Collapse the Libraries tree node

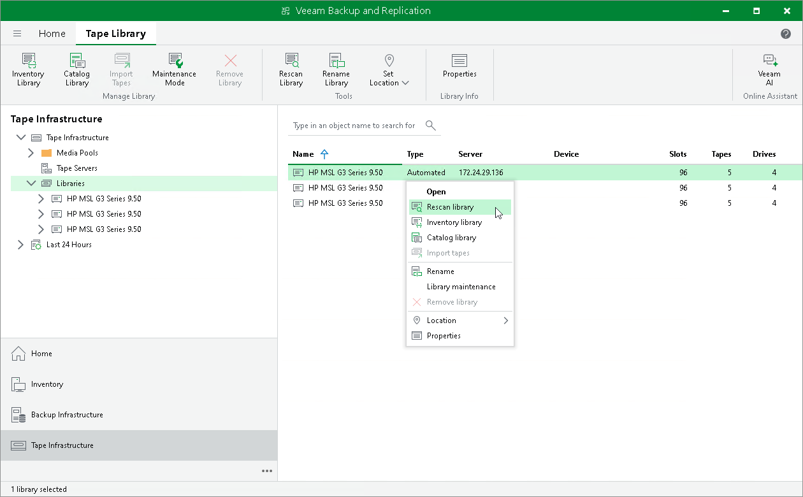[x=31, y=184]
